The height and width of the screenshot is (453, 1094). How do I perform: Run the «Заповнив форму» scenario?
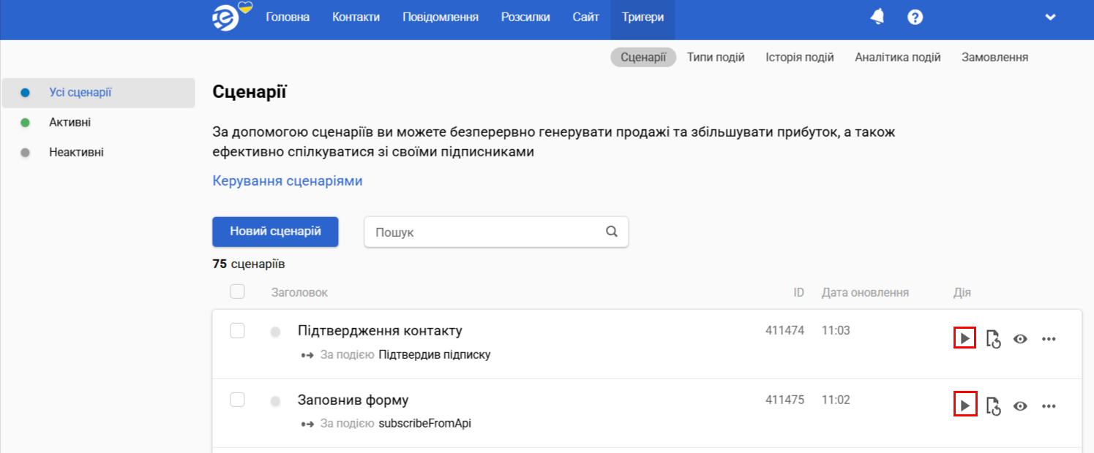point(965,406)
